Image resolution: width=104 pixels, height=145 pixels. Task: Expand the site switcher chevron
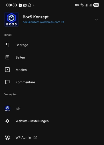(97, 19)
